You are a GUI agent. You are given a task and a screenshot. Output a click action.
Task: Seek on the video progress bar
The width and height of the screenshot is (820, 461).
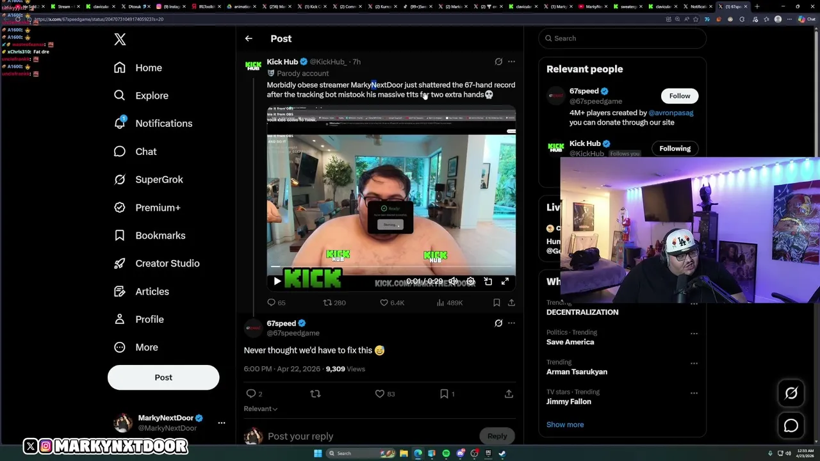click(x=391, y=266)
